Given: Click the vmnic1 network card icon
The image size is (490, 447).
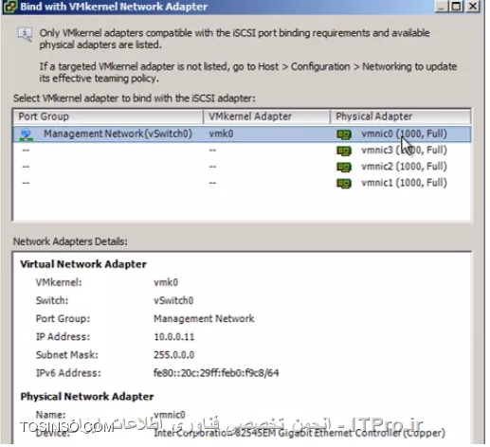Looking at the screenshot, I should (344, 184).
